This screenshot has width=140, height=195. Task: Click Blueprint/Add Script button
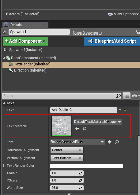coord(112,41)
